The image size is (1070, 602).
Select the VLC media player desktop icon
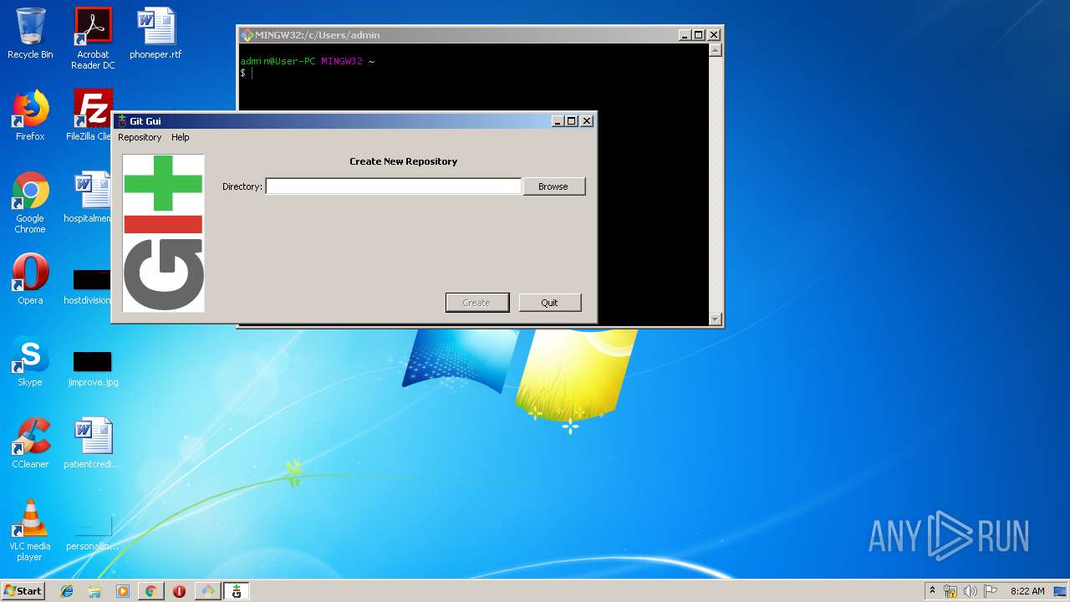pyautogui.click(x=30, y=531)
